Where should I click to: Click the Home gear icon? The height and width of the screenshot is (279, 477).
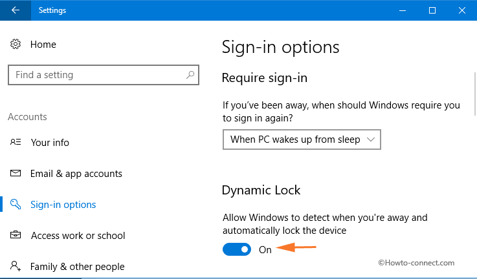(16, 45)
